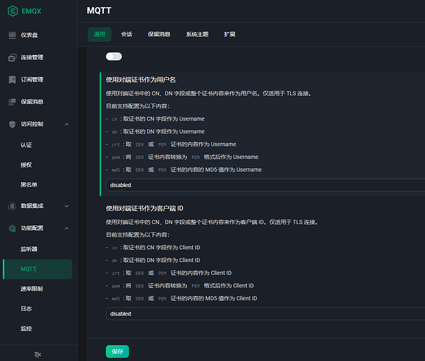Click the 连接管理 connections icon

12,58
